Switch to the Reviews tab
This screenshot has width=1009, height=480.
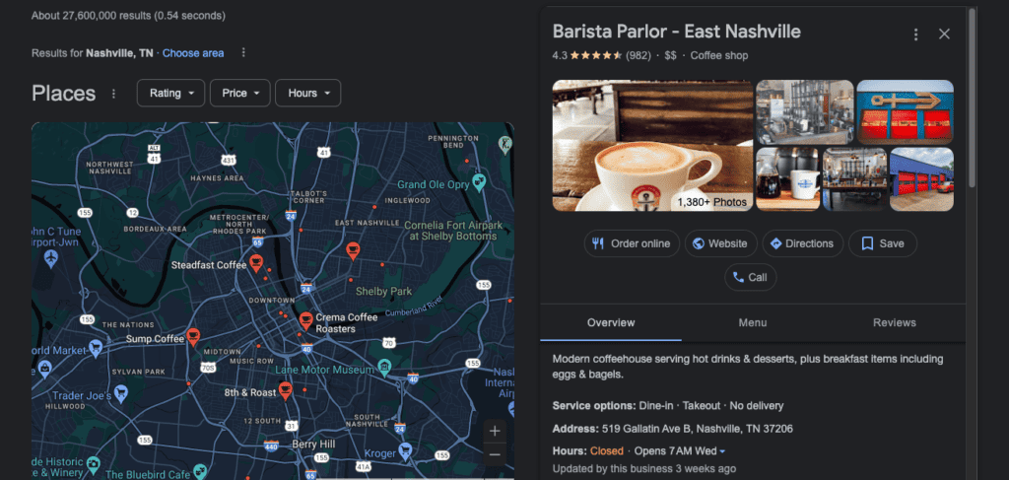(895, 323)
